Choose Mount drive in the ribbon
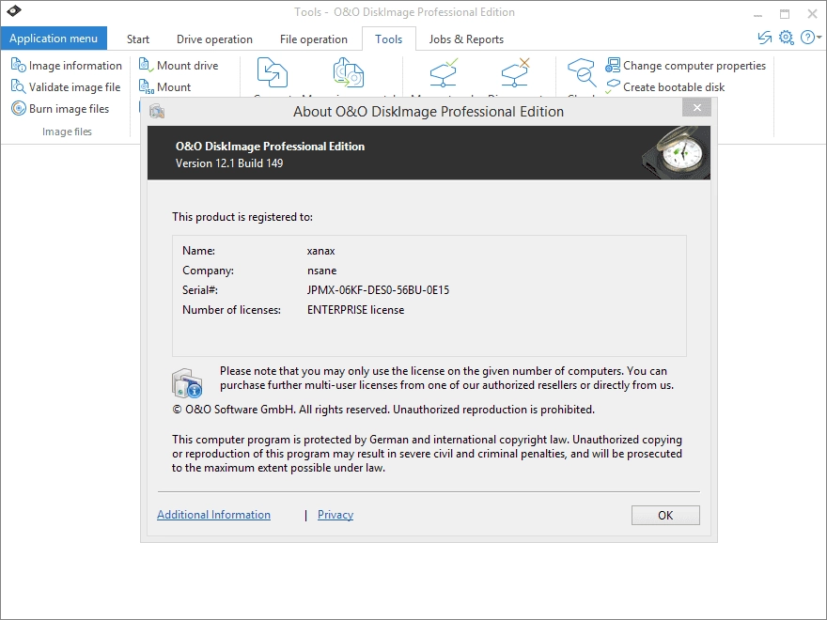Screen dimensions: 827x620 coord(179,66)
